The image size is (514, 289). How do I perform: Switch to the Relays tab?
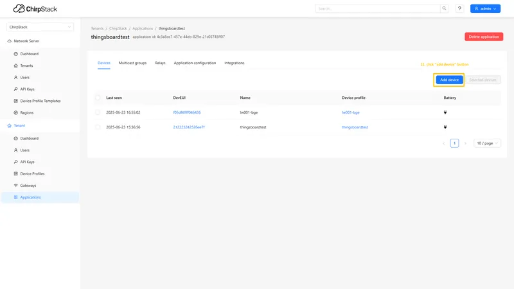tap(160, 63)
